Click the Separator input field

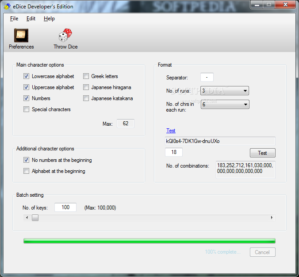coord(207,77)
